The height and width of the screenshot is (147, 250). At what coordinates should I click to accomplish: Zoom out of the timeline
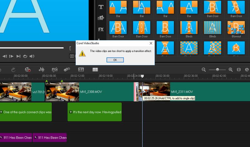(x=204, y=70)
